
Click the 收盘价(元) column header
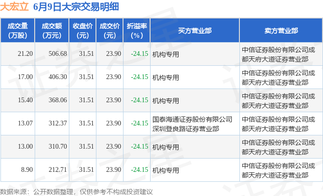83,31
